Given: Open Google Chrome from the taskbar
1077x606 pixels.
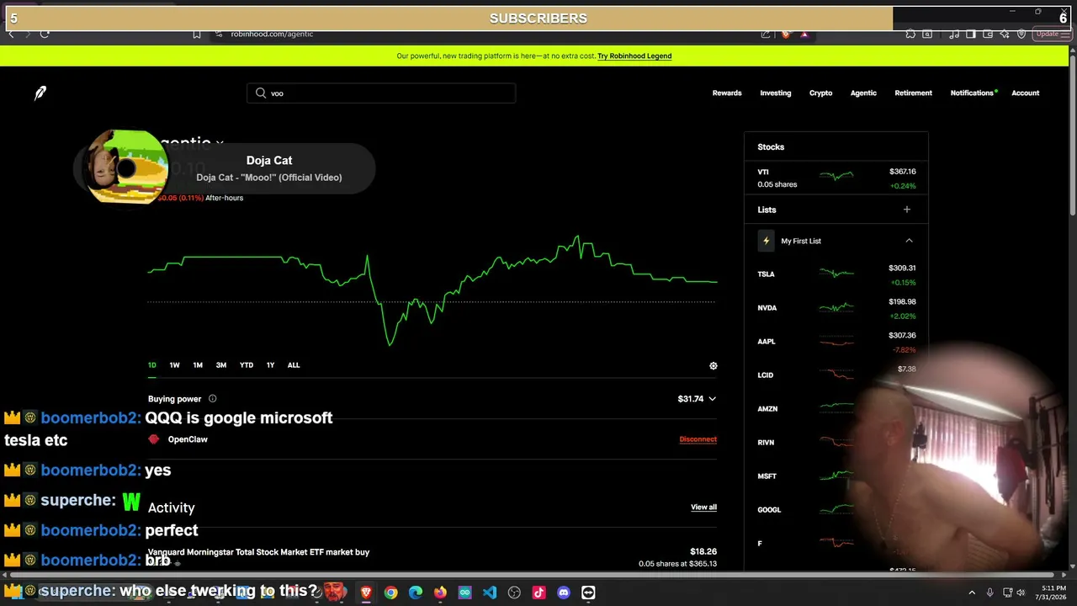Looking at the screenshot, I should (390, 593).
